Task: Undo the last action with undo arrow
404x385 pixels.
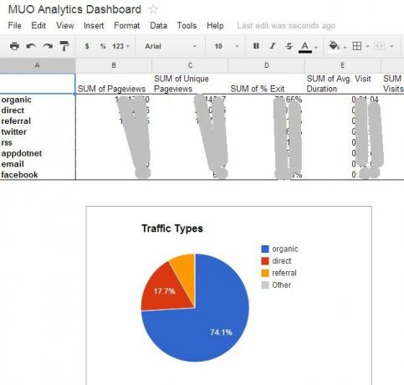Action: click(x=31, y=46)
